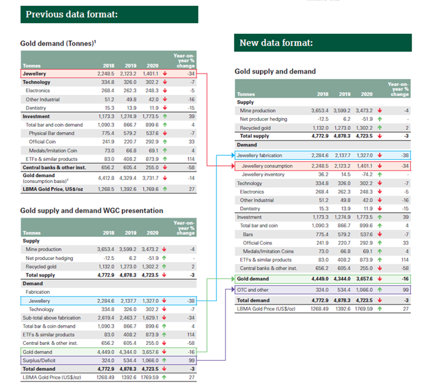Click the red down arrow in Physical Bar demand row

pos(165,133)
